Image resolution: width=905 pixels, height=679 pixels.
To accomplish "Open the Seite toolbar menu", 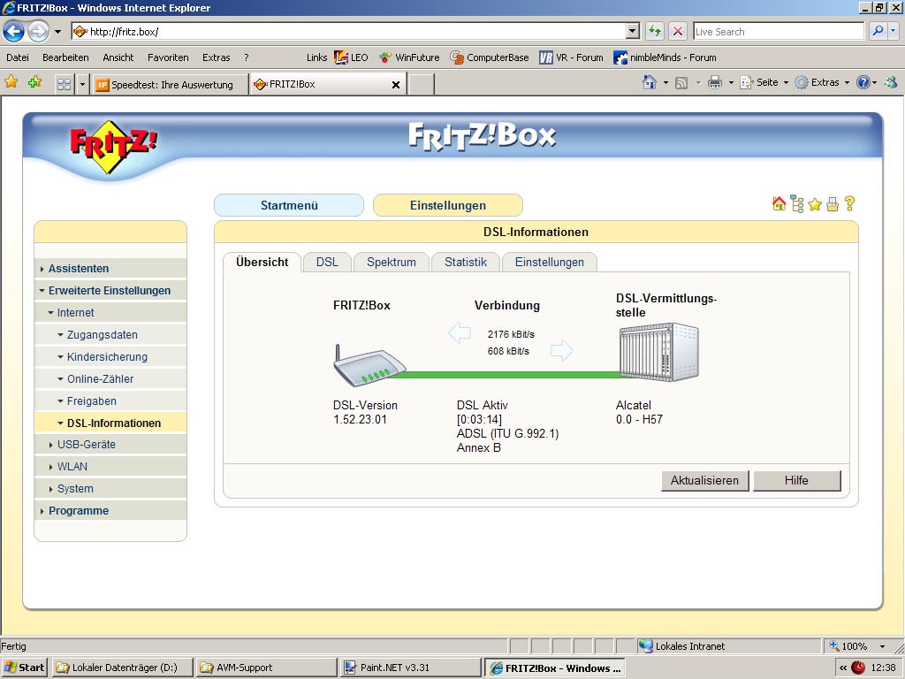I will click(764, 82).
